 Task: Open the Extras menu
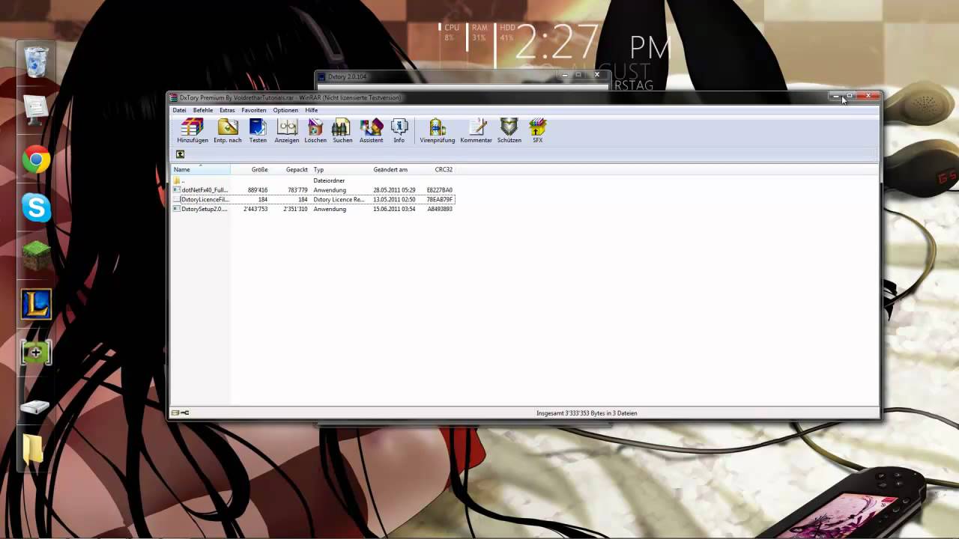coord(227,110)
